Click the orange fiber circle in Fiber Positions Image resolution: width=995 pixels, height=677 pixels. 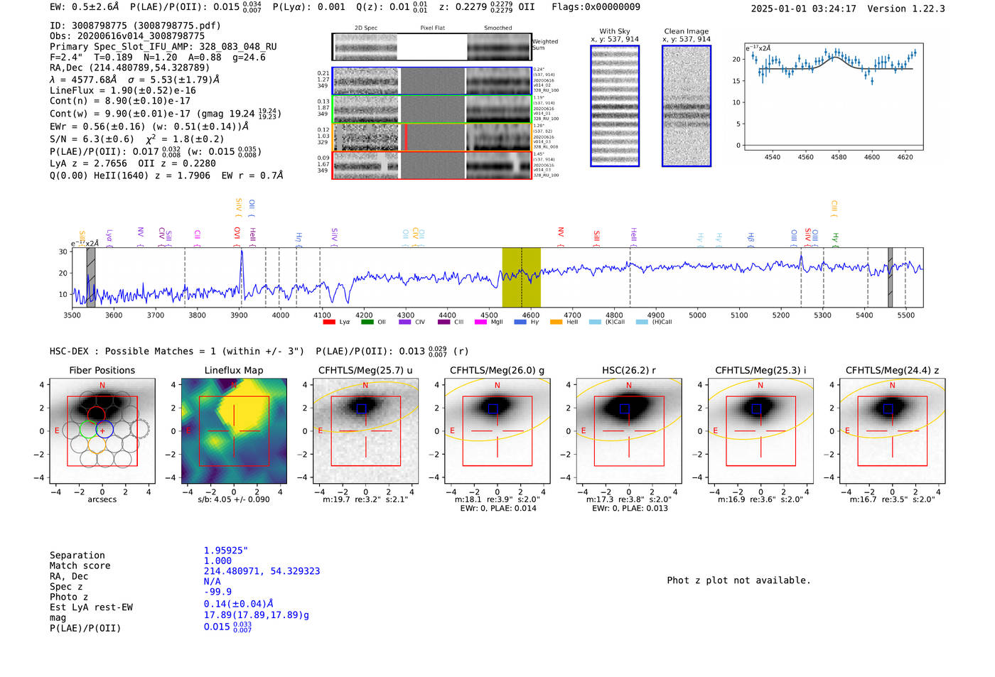97,444
